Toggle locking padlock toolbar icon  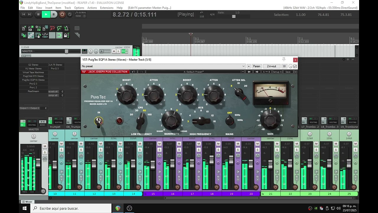(66, 35)
